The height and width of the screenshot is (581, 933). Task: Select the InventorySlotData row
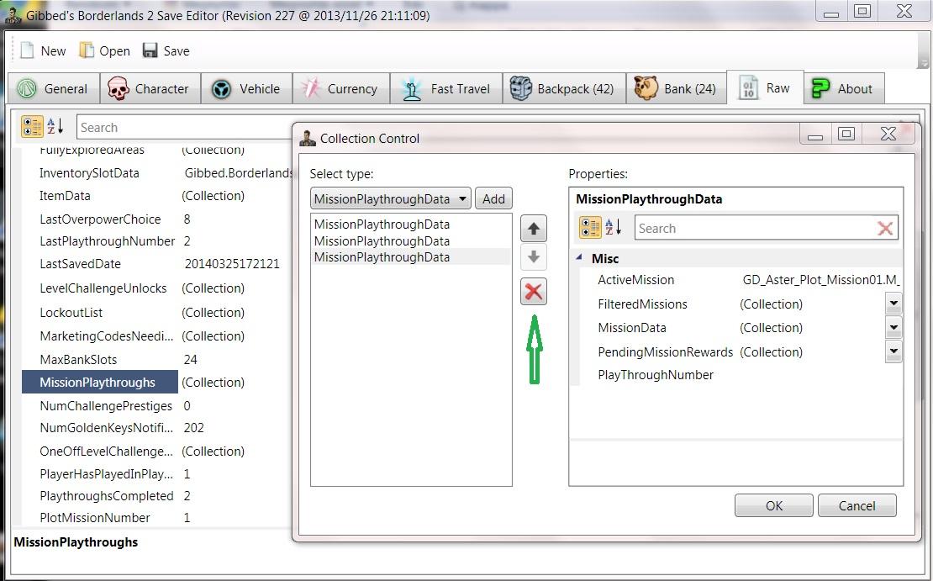(157, 173)
